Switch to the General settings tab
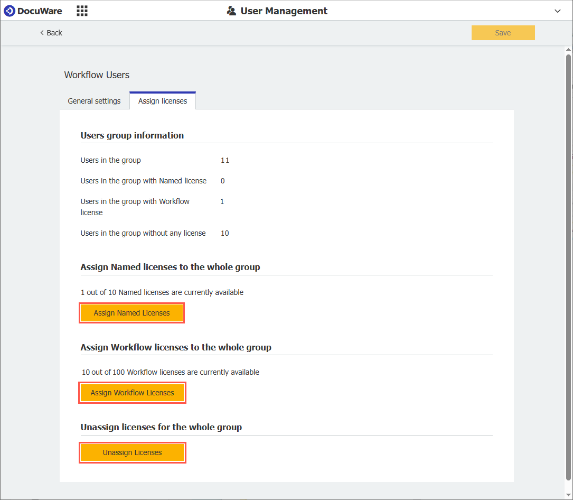This screenshot has height=500, width=573. pyautogui.click(x=94, y=101)
